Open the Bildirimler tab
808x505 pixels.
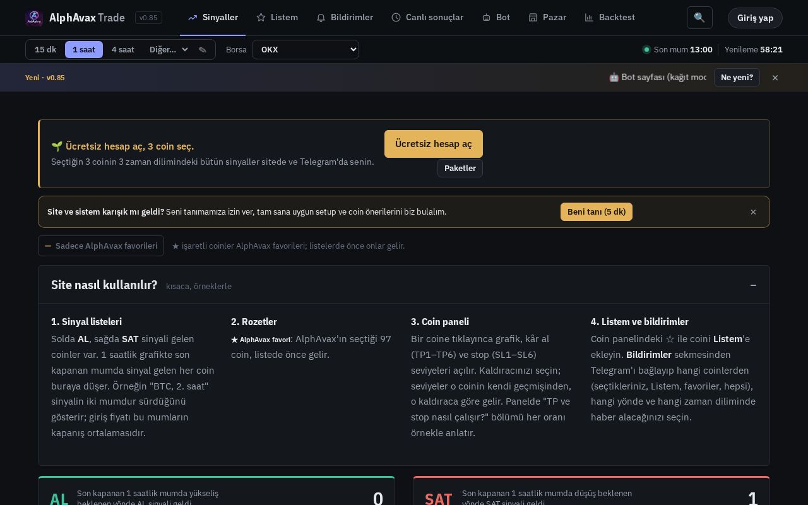tap(345, 18)
